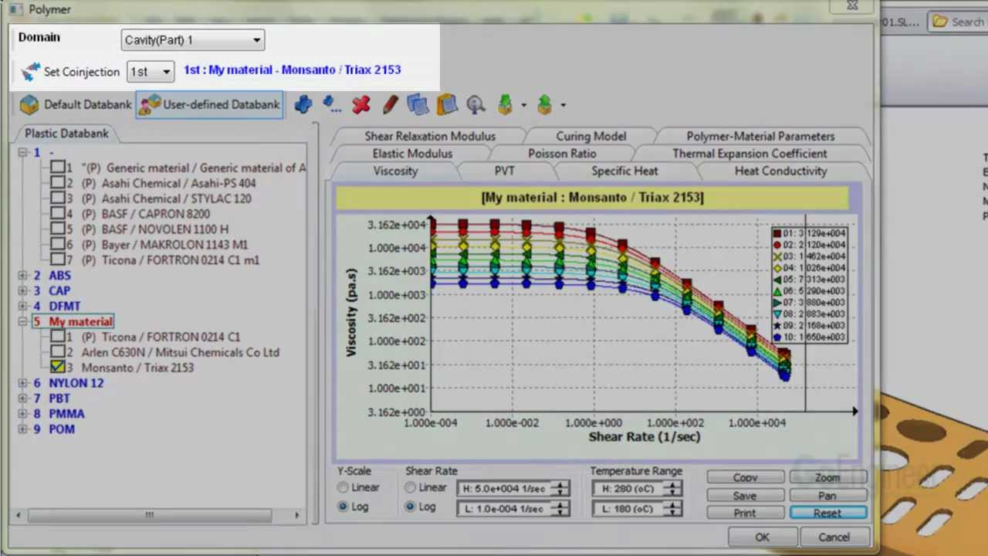
Task: Switch to the Specific Heat tab
Action: (x=624, y=171)
